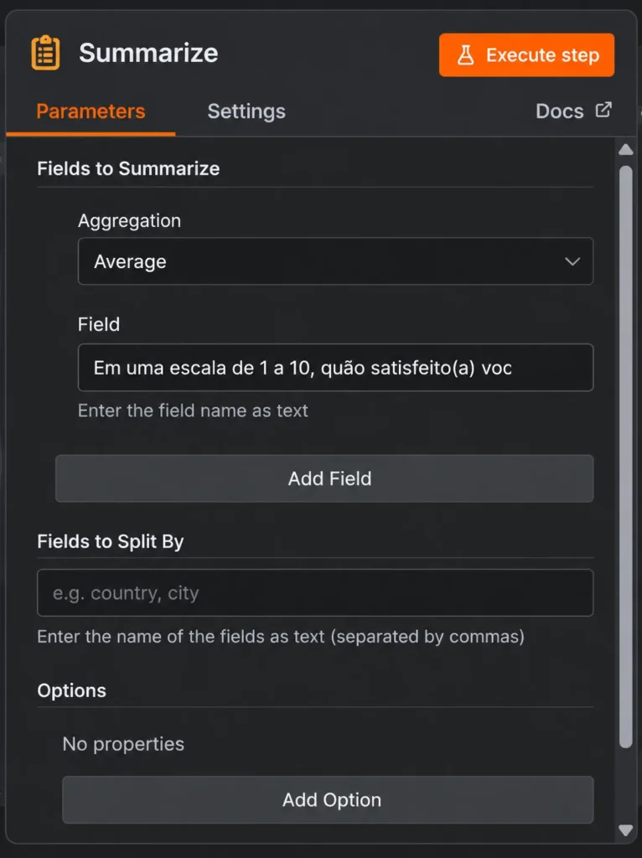
Task: Click the vertical scrollbar thumb
Action: 625,457
